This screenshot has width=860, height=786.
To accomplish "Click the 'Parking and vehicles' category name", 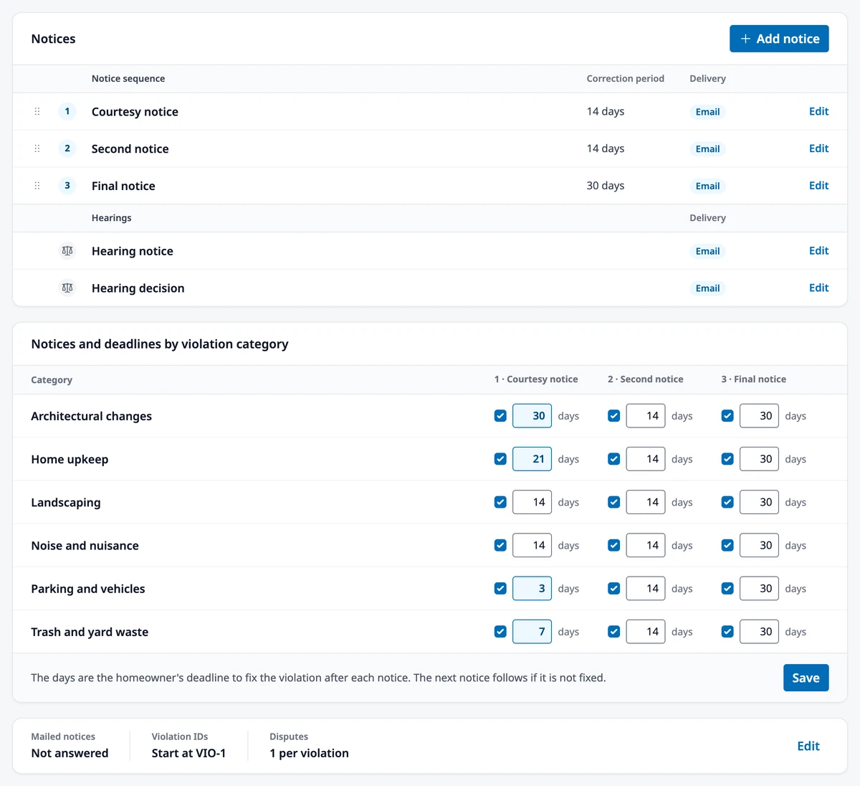I will pyautogui.click(x=88, y=589).
